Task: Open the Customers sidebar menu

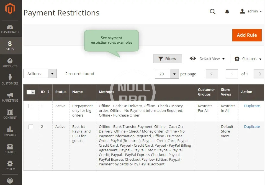Action: click(10, 80)
